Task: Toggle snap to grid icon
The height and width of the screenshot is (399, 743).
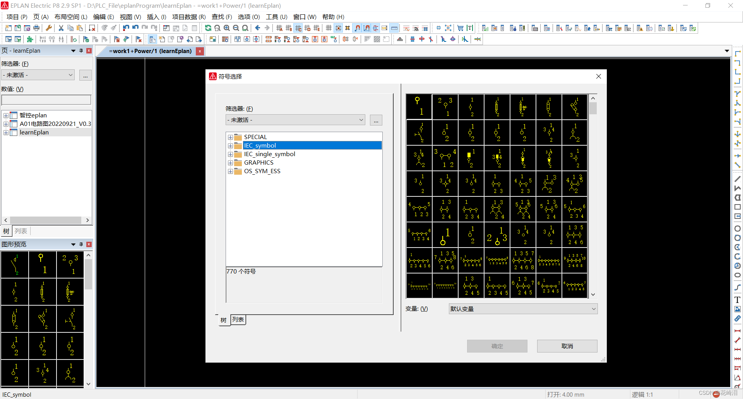Action: point(338,28)
